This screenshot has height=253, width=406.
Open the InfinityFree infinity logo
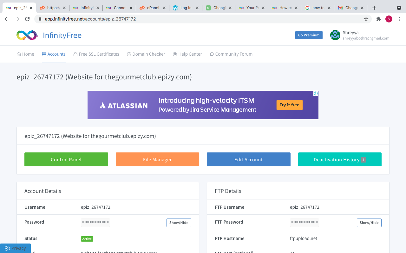[x=27, y=35]
